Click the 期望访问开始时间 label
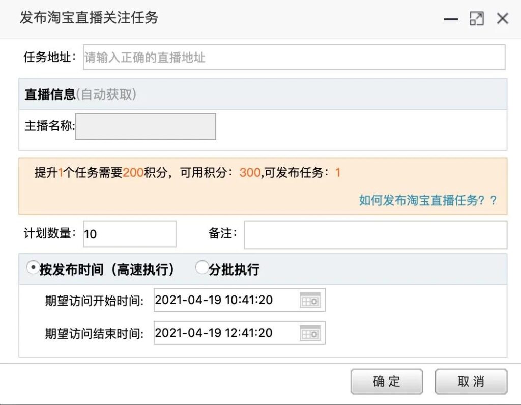 click(94, 301)
